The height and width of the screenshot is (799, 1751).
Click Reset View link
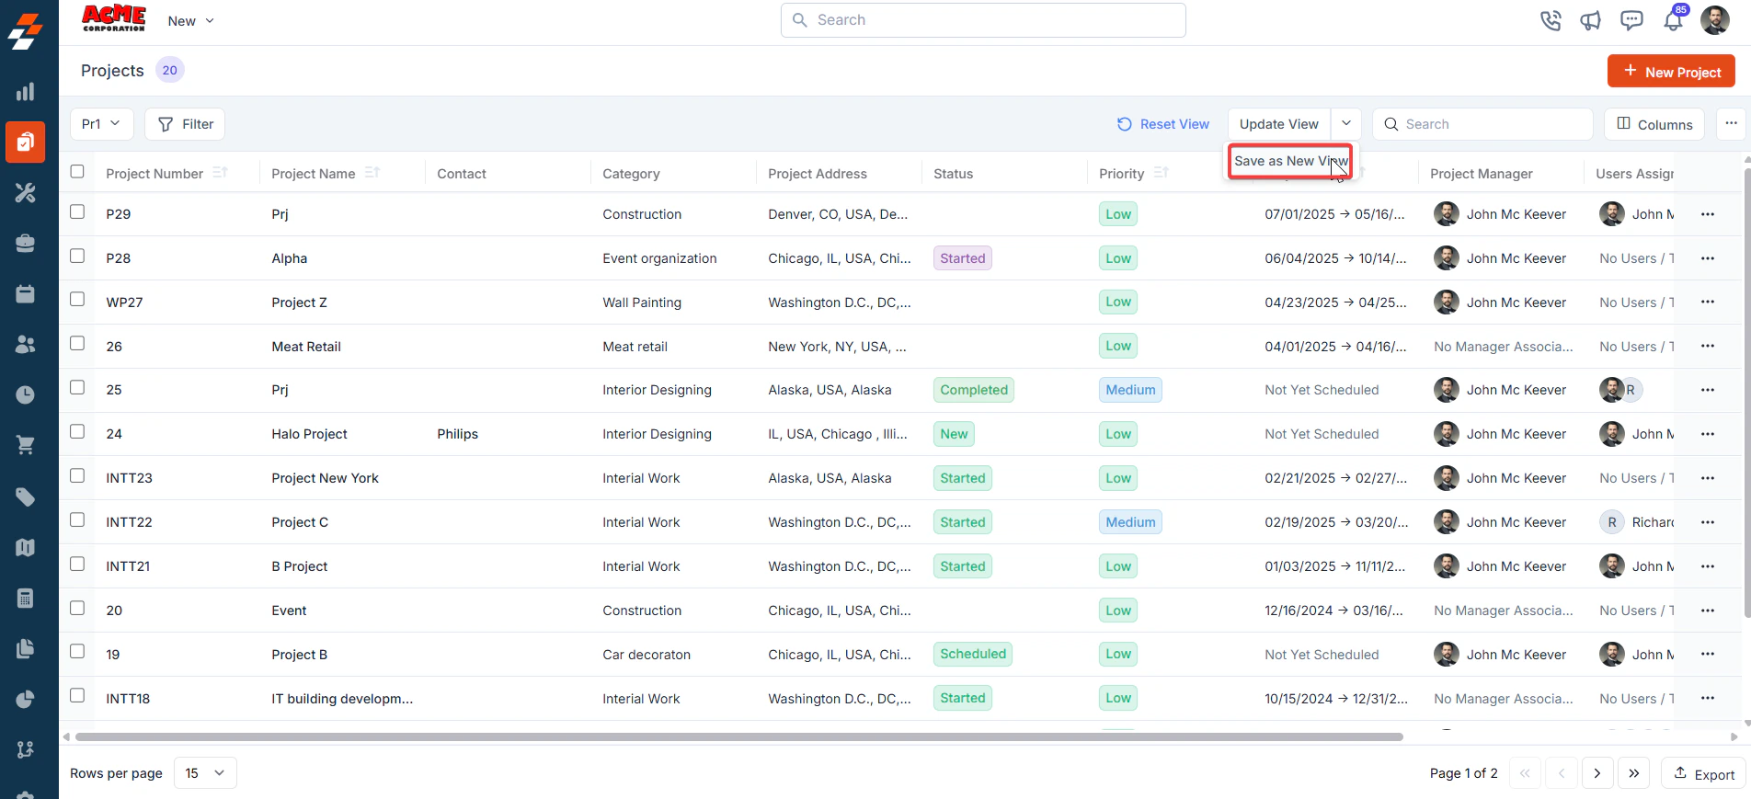[x=1163, y=124]
